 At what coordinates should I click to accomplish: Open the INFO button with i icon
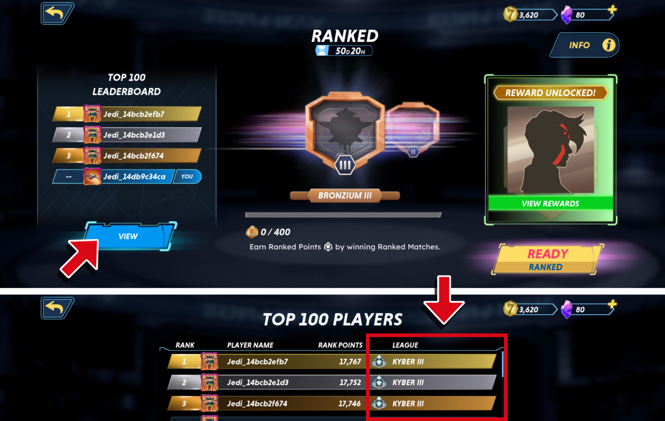click(x=584, y=45)
